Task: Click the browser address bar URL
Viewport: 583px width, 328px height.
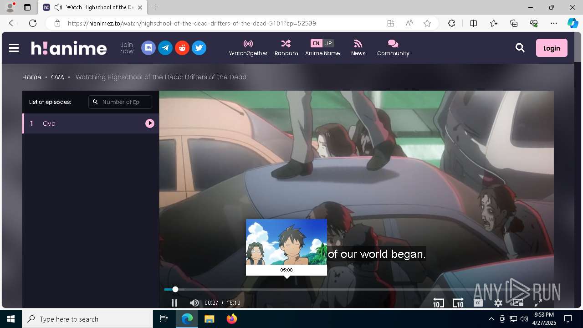Action: [x=192, y=23]
